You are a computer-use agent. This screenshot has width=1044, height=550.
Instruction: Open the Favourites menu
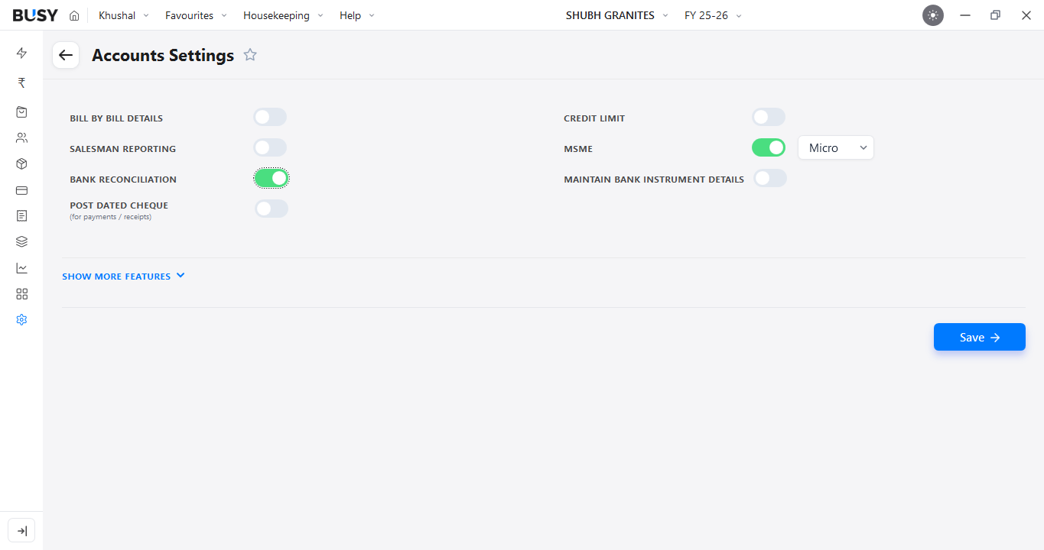pos(196,15)
